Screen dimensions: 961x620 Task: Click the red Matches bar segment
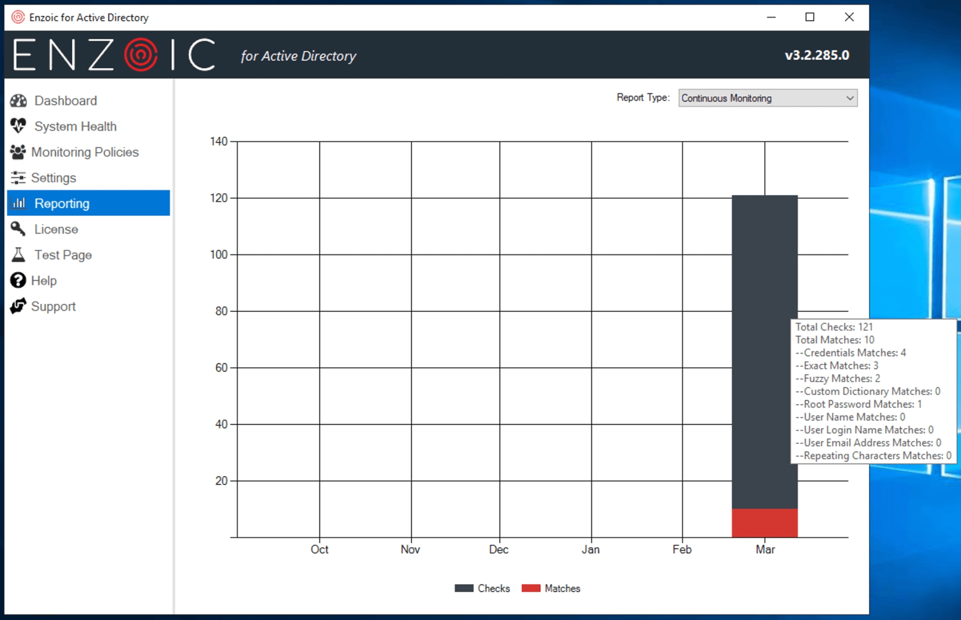pyautogui.click(x=764, y=523)
